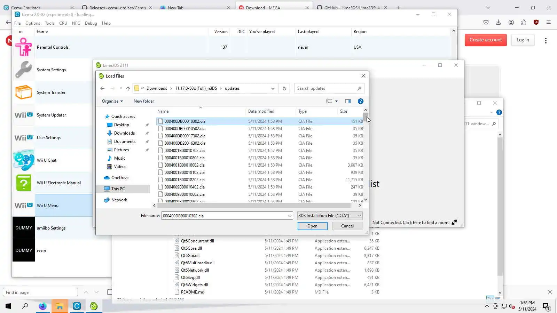Select Network in navigation tree
This screenshot has width=557, height=313.
[119, 200]
